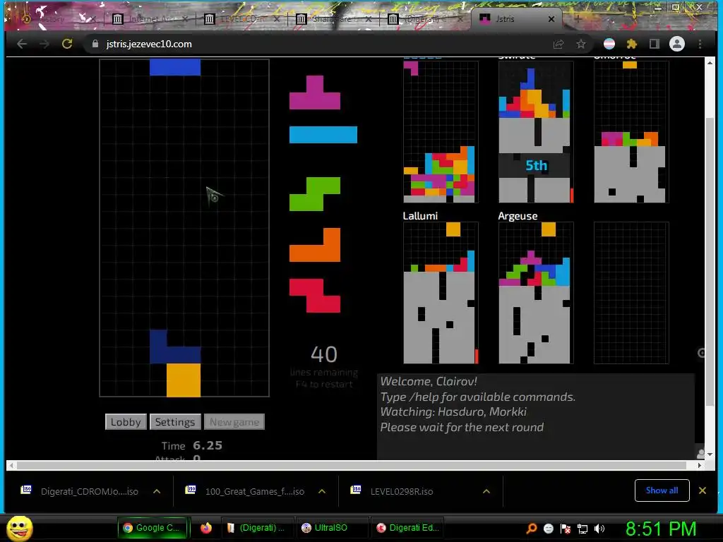Click the page scroll-up arrow
Screen dimensions: 723x542
[710, 63]
